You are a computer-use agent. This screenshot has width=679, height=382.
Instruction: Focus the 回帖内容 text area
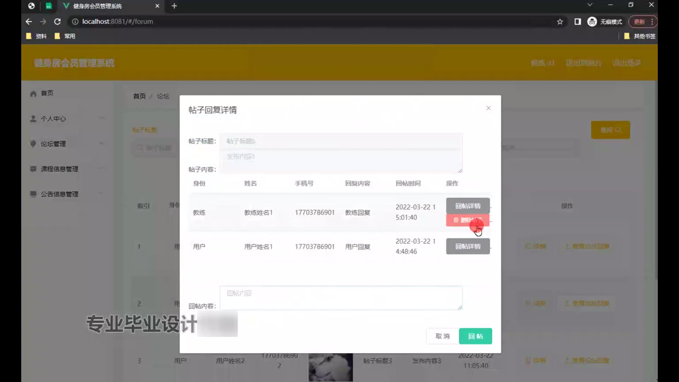point(341,298)
